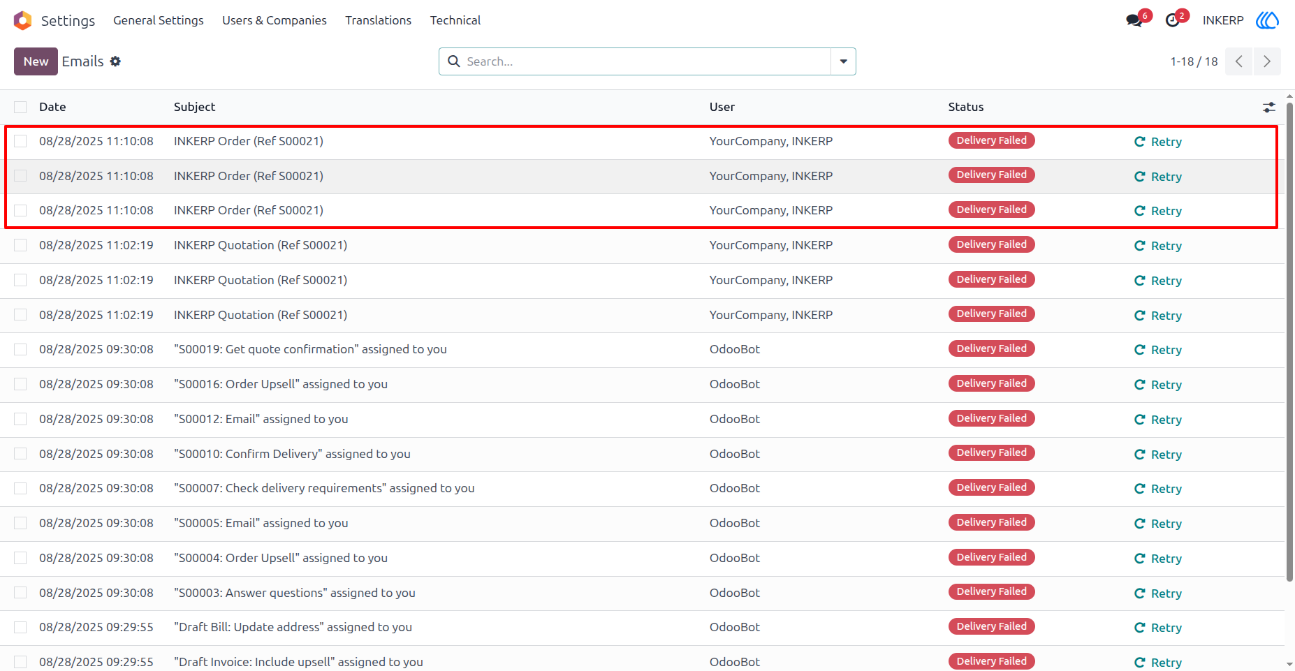Toggle the select-all checkbox in table header

click(x=20, y=107)
